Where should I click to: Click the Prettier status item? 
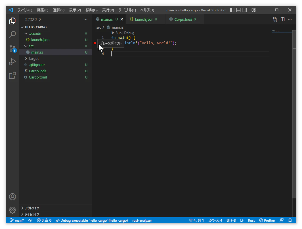[267, 220]
